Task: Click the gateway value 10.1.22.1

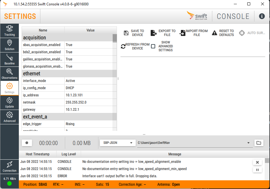Action: (72, 110)
